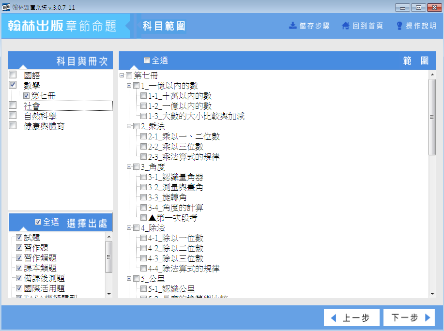
Task: Click the 儲存步驟 save icon
Action: [292, 26]
